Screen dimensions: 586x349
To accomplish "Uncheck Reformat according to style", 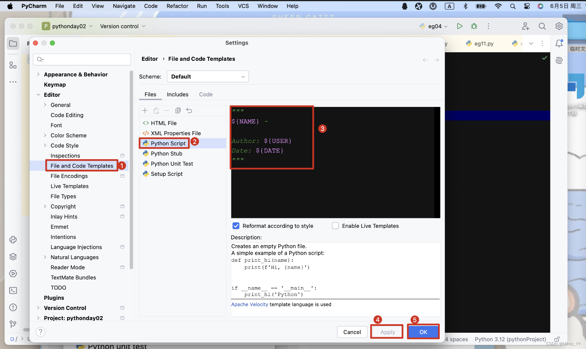I will click(236, 226).
